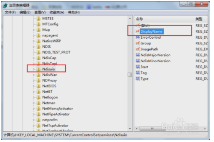The height and width of the screenshot is (142, 214).
Task: Select the Group value entry
Action: pyautogui.click(x=146, y=43)
